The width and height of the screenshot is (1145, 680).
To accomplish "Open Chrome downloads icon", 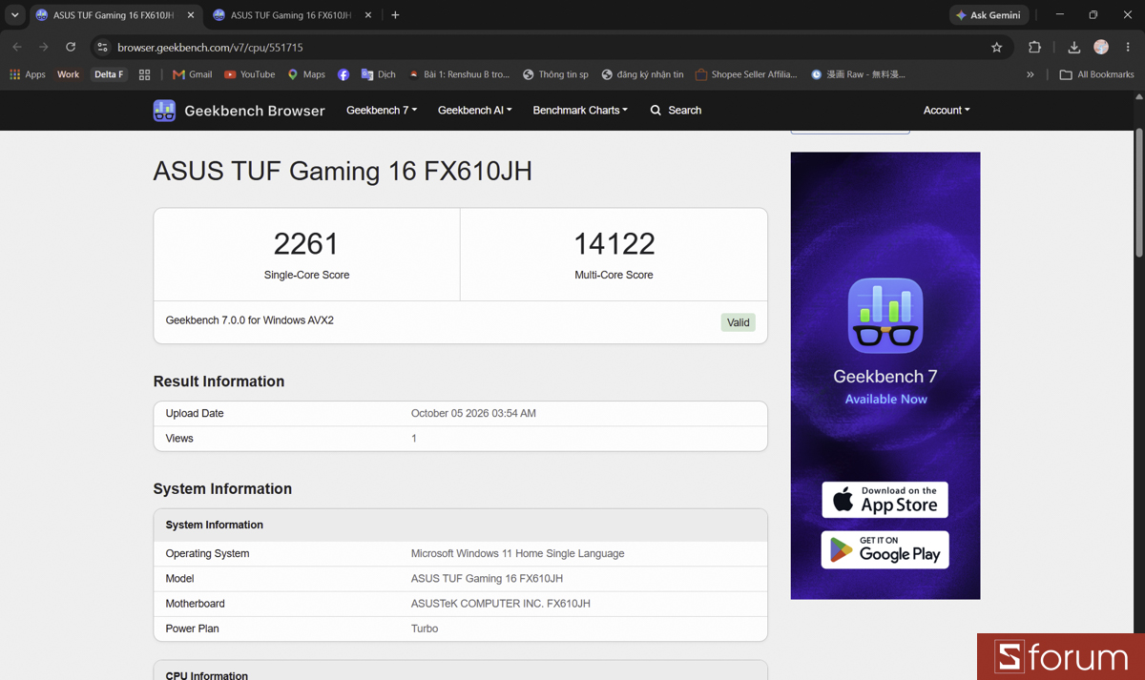I will (1073, 47).
